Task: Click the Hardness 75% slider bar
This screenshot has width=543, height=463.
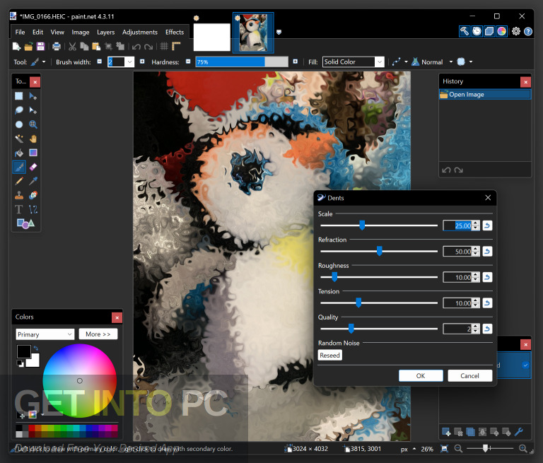Action: (x=242, y=62)
